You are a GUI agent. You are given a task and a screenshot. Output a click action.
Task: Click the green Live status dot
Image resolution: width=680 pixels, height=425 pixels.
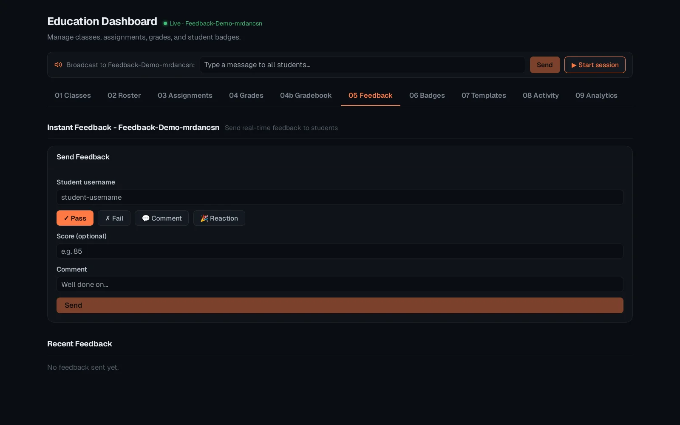165,23
